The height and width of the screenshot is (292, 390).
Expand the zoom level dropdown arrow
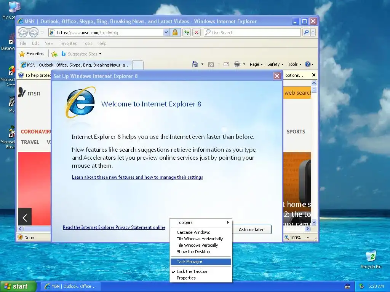pyautogui.click(x=308, y=238)
